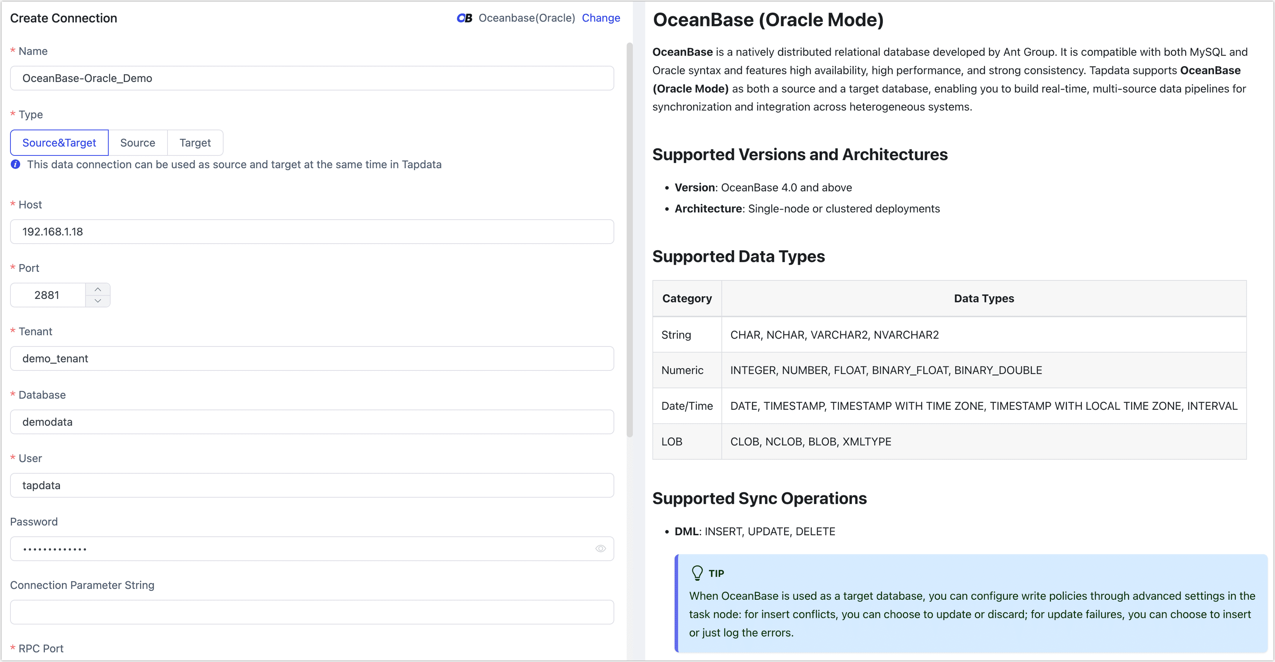Click the User field showing tapdata
Screen dimensions: 1275x662
tap(312, 485)
